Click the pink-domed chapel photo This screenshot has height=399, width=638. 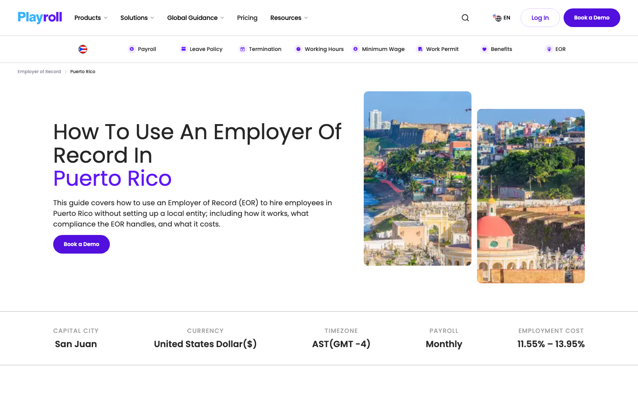(x=531, y=196)
